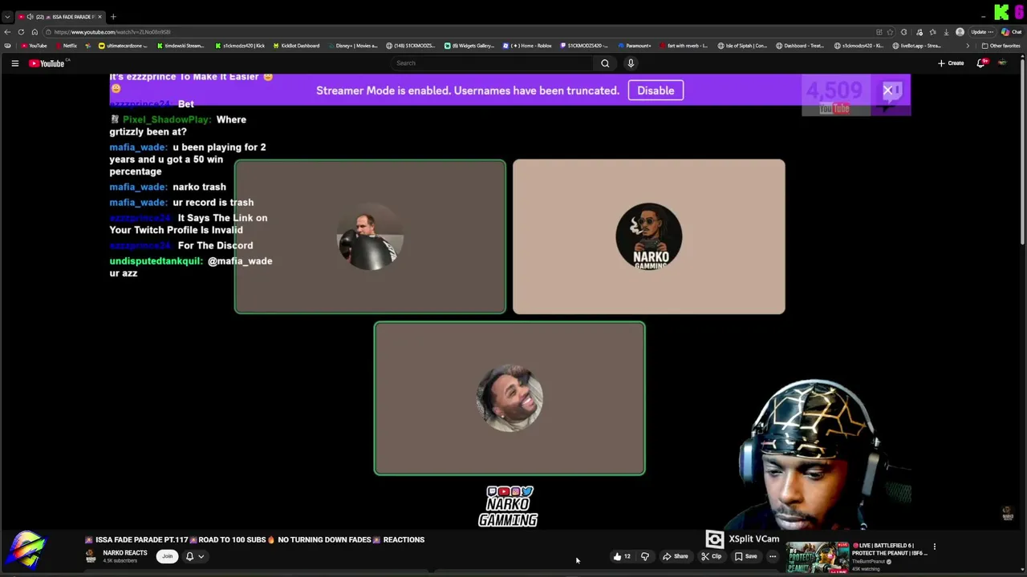Open browser downloads icon
This screenshot has width=1027, height=577.
point(947,32)
